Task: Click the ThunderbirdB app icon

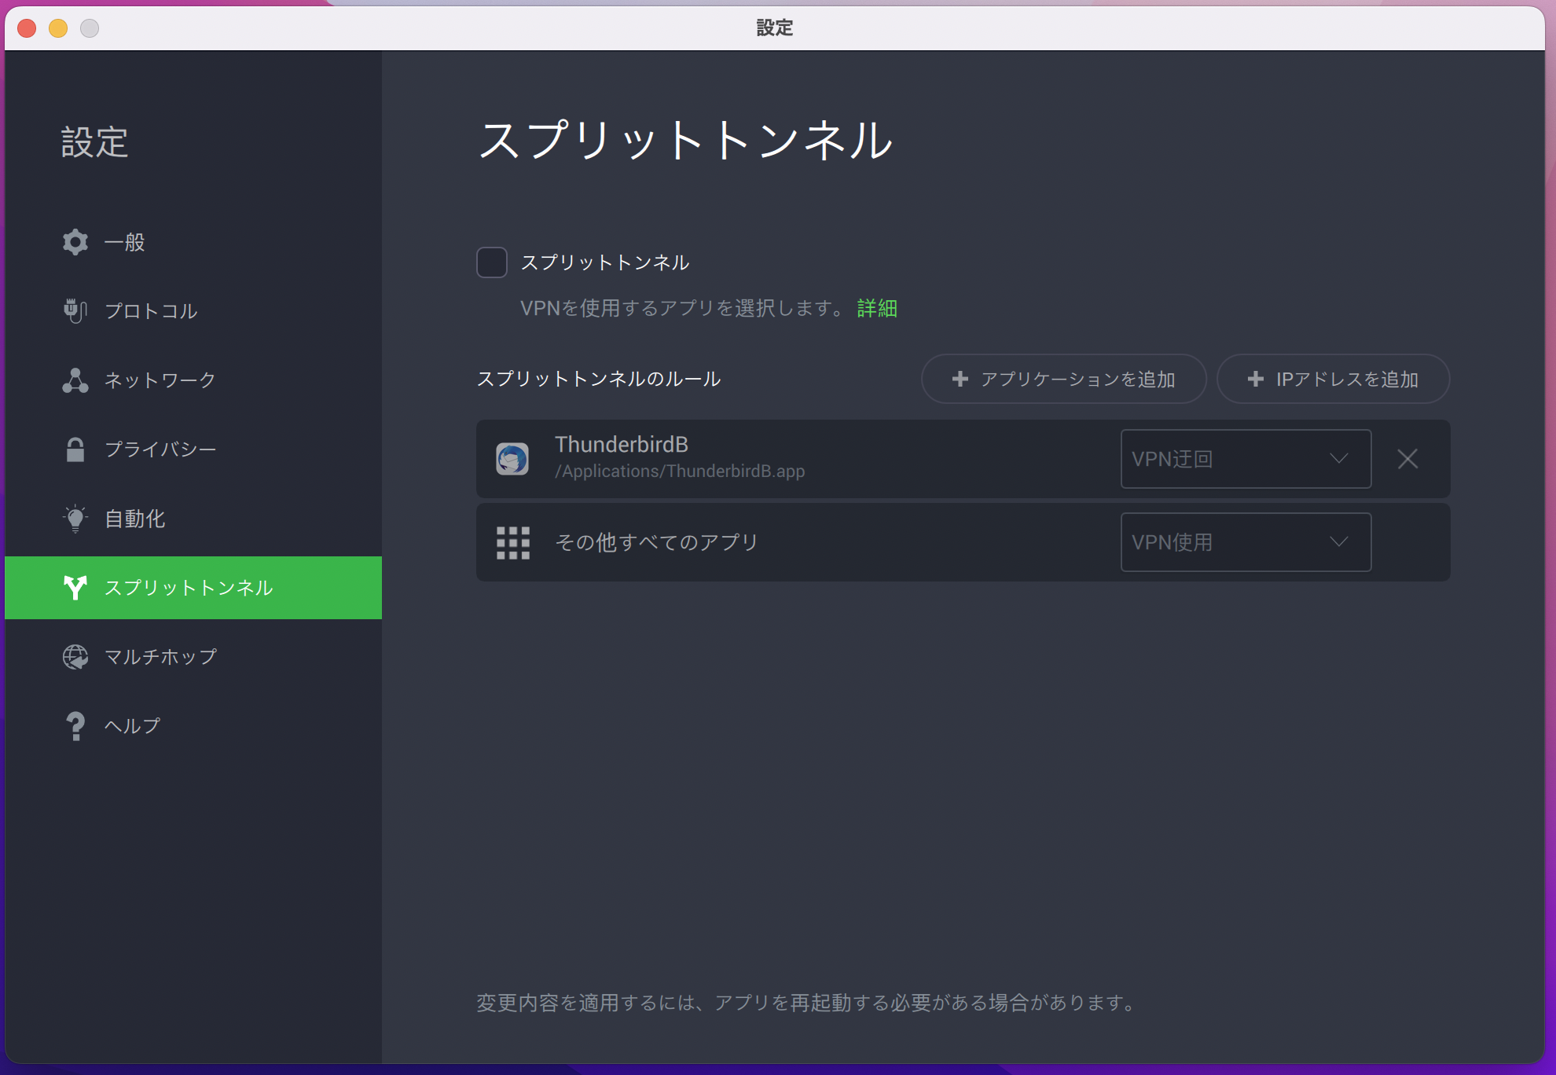Action: click(512, 459)
